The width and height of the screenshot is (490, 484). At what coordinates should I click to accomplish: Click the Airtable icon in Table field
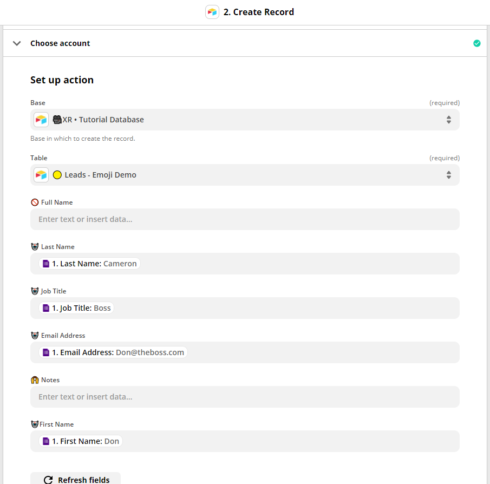click(x=41, y=175)
